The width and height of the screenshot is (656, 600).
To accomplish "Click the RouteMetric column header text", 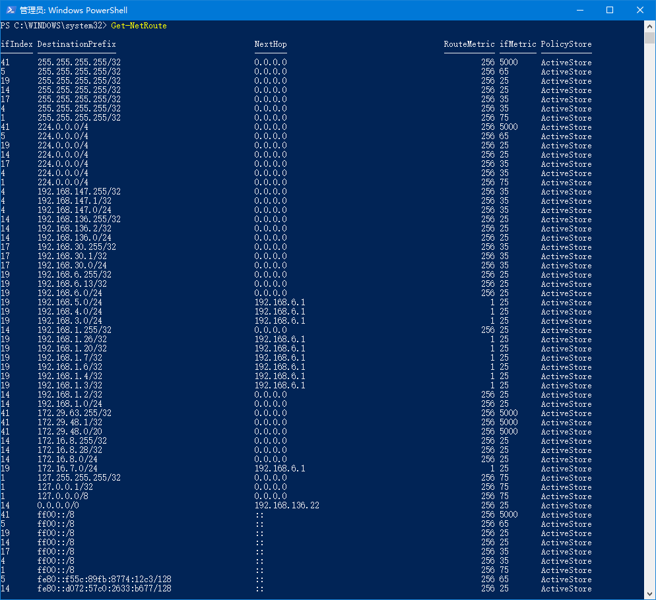I will coord(469,44).
